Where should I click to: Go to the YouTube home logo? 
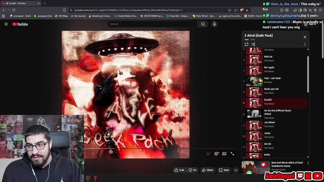[x=20, y=24]
